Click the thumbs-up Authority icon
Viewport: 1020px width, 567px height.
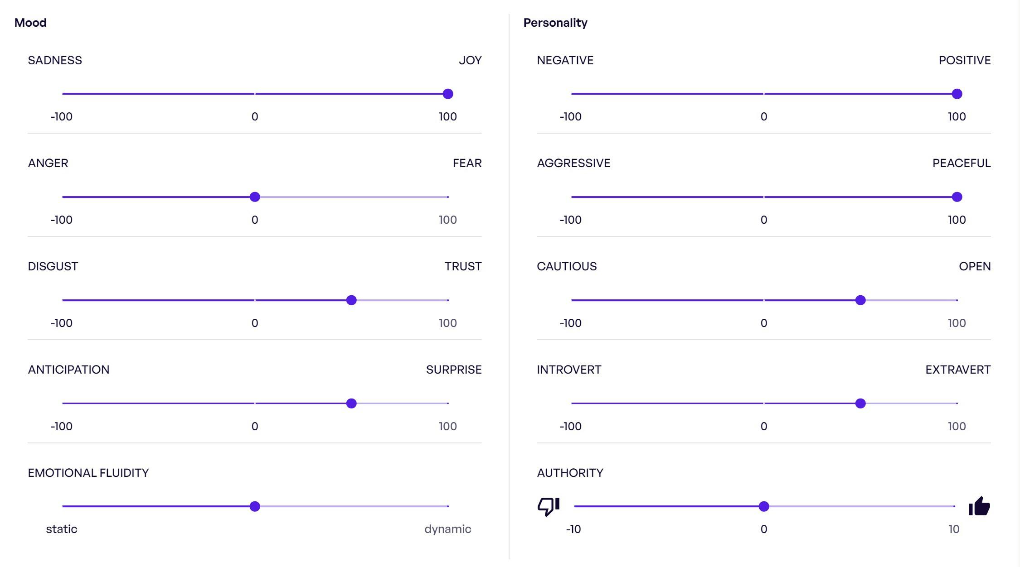[979, 506]
